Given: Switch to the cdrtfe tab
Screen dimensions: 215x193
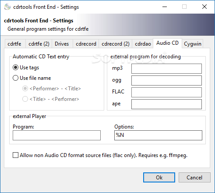Looking at the screenshot, I should tap(15, 44).
